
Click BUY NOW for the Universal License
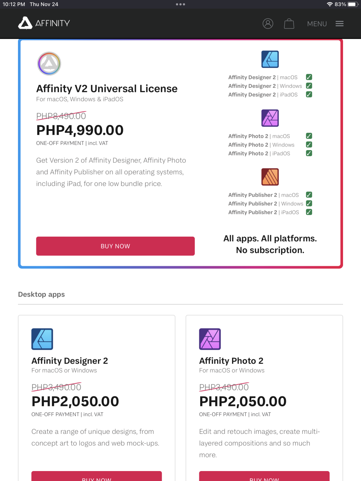(115, 246)
